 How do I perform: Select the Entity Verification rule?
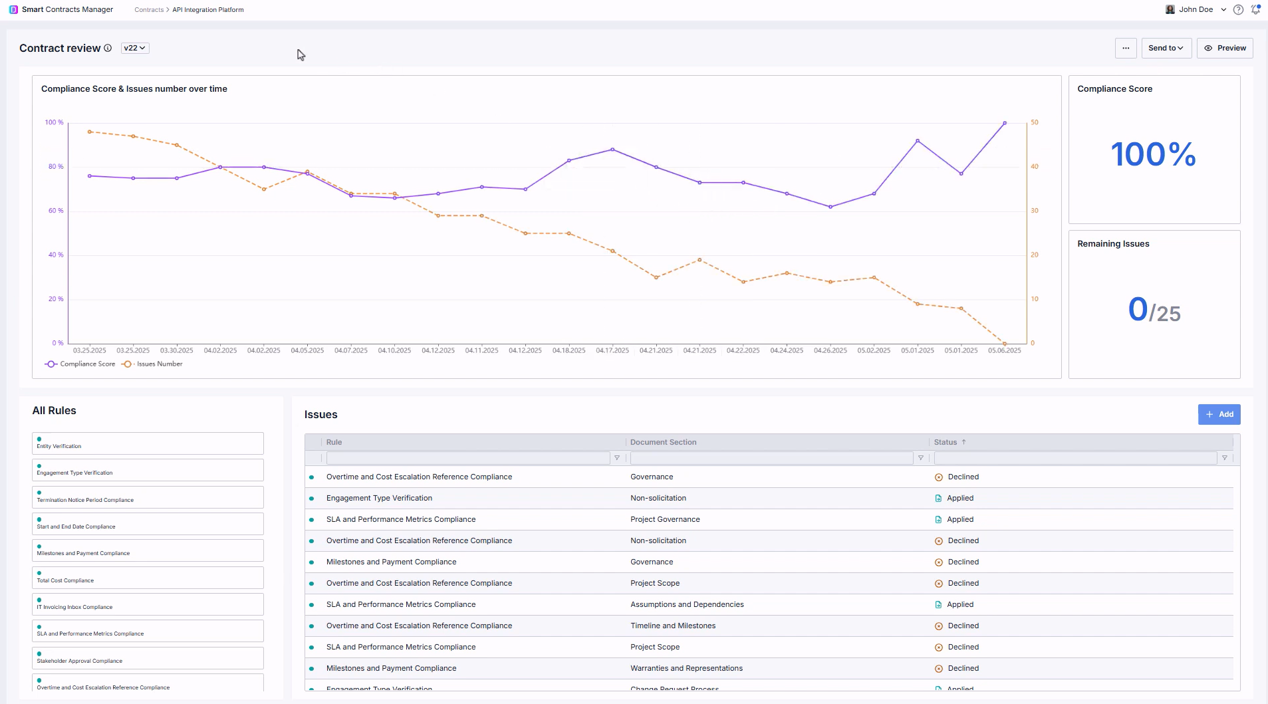(148, 443)
